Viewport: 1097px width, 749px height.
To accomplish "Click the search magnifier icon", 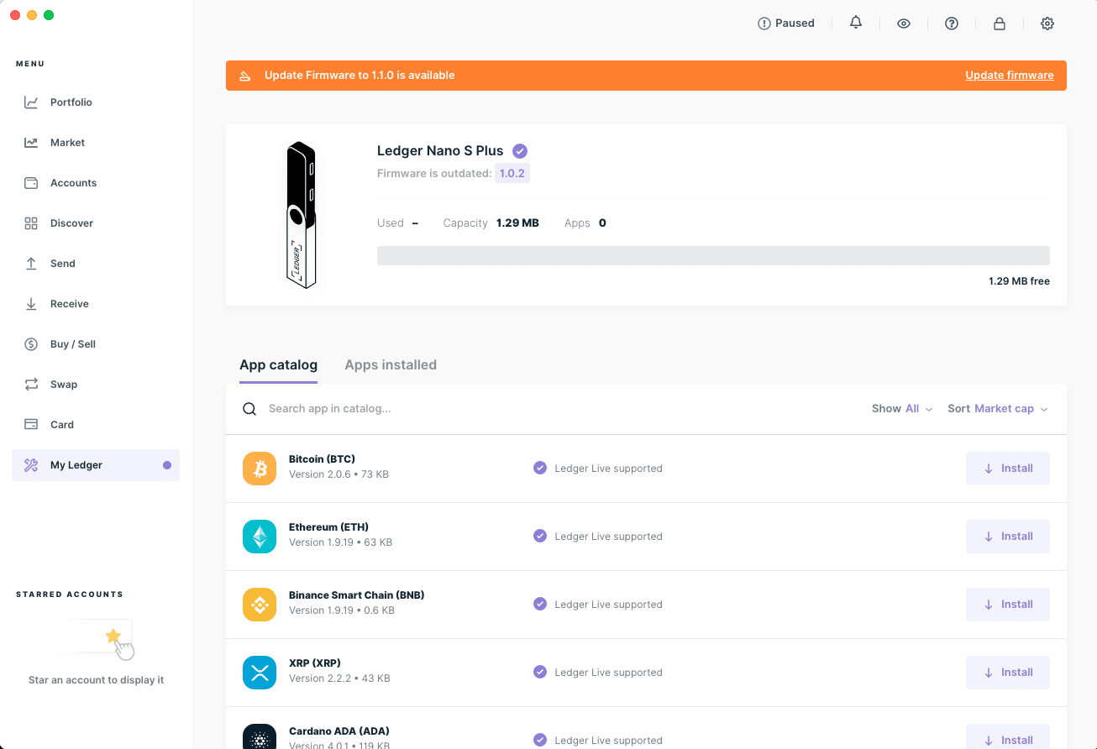I will click(249, 409).
